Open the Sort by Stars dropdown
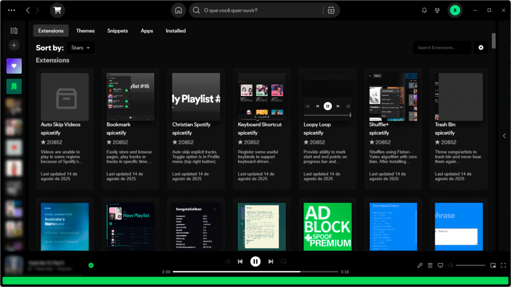 click(80, 48)
